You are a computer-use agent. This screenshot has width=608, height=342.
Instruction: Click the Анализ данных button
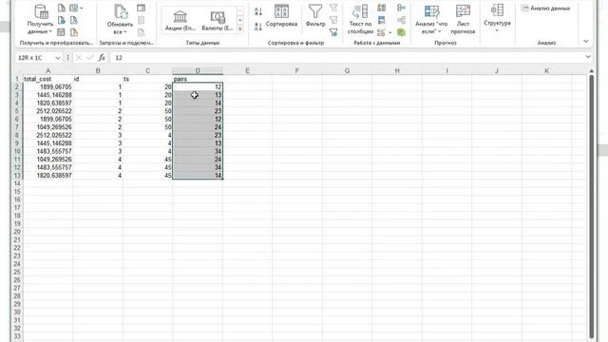point(545,9)
